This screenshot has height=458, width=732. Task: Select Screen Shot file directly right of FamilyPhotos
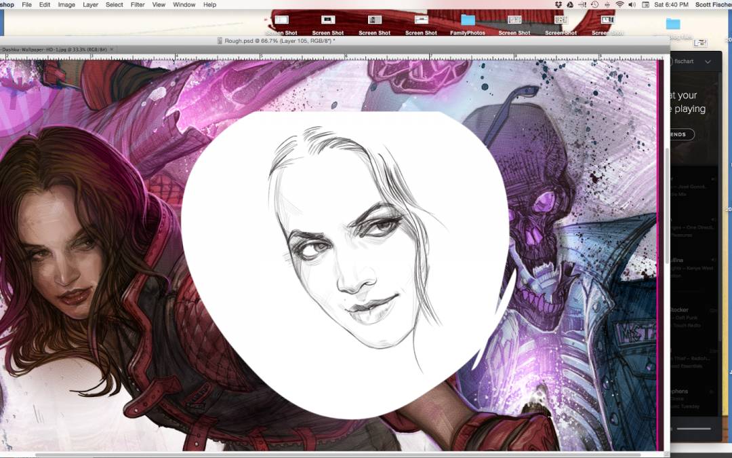click(514, 25)
